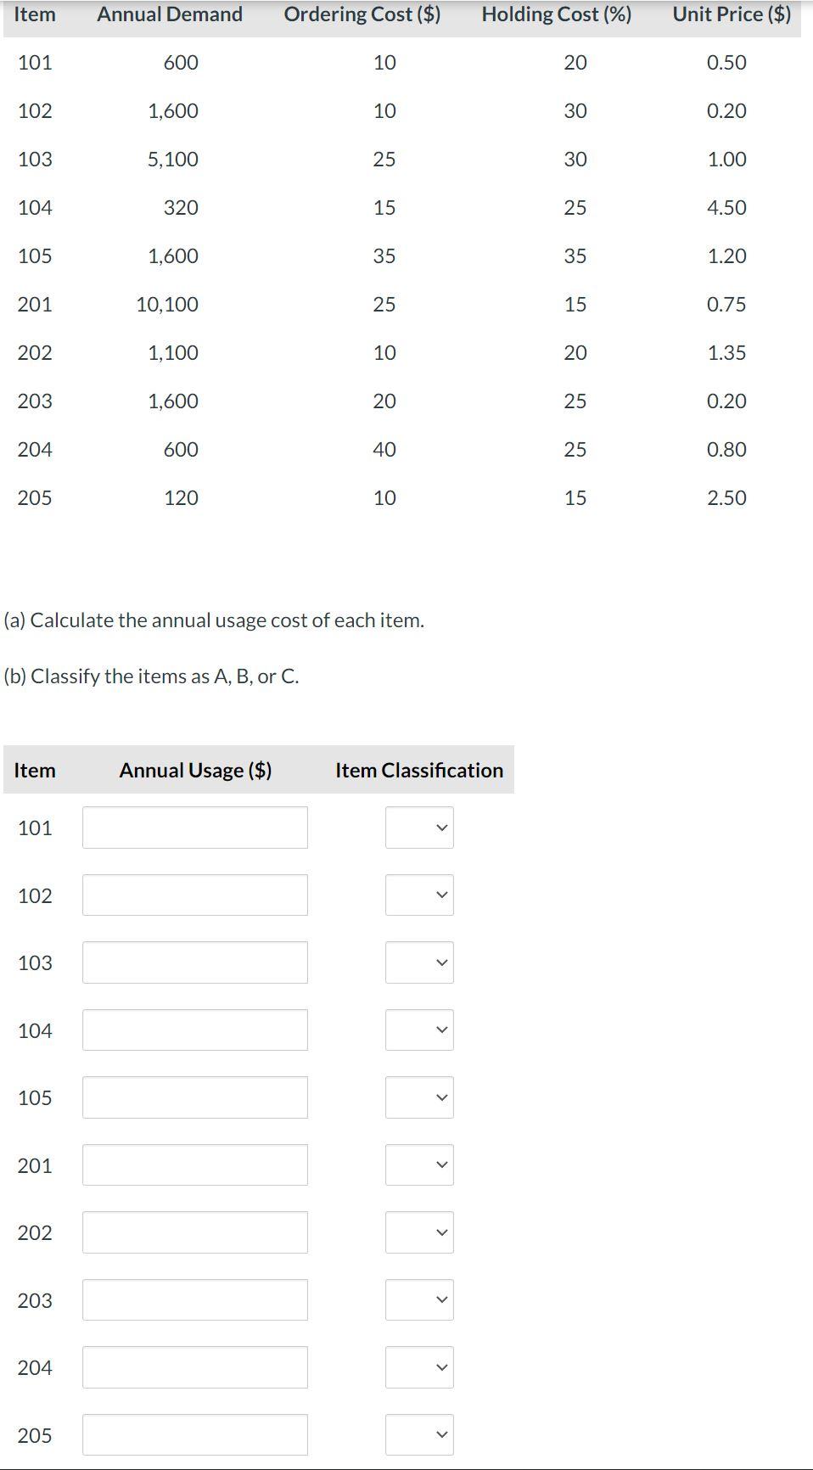This screenshot has width=813, height=1470.
Task: Focus the Annual Usage field for item 104
Action: coord(194,1030)
